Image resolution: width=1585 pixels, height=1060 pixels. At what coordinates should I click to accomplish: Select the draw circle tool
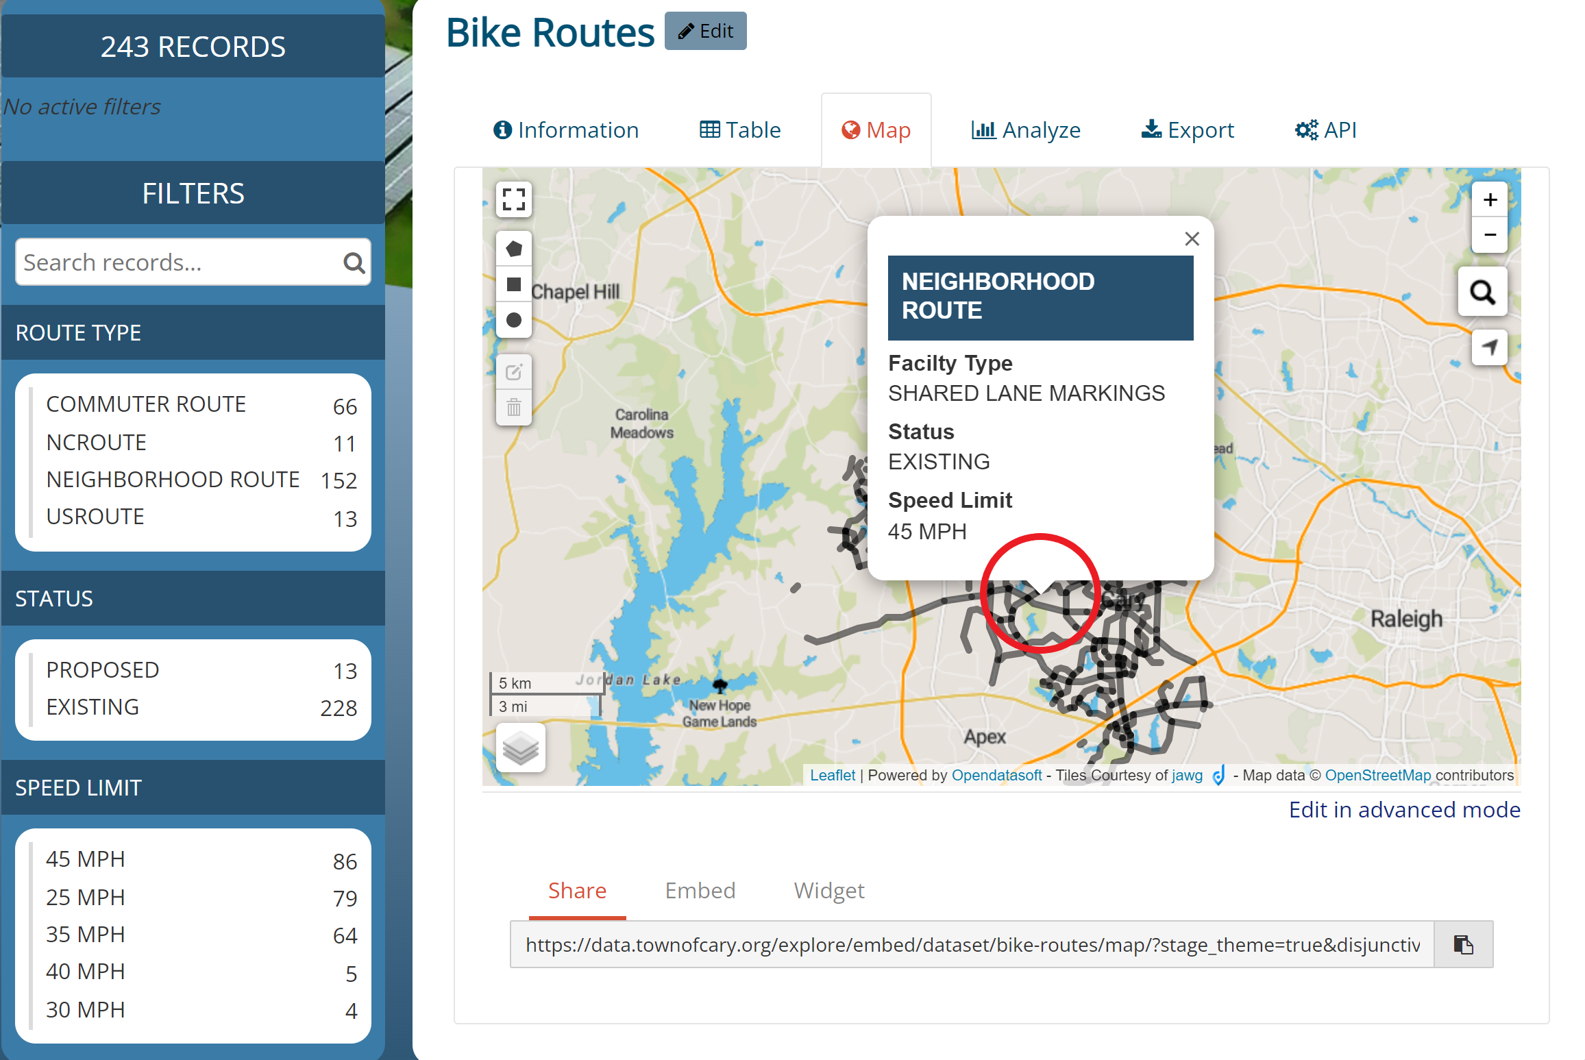[x=513, y=320]
